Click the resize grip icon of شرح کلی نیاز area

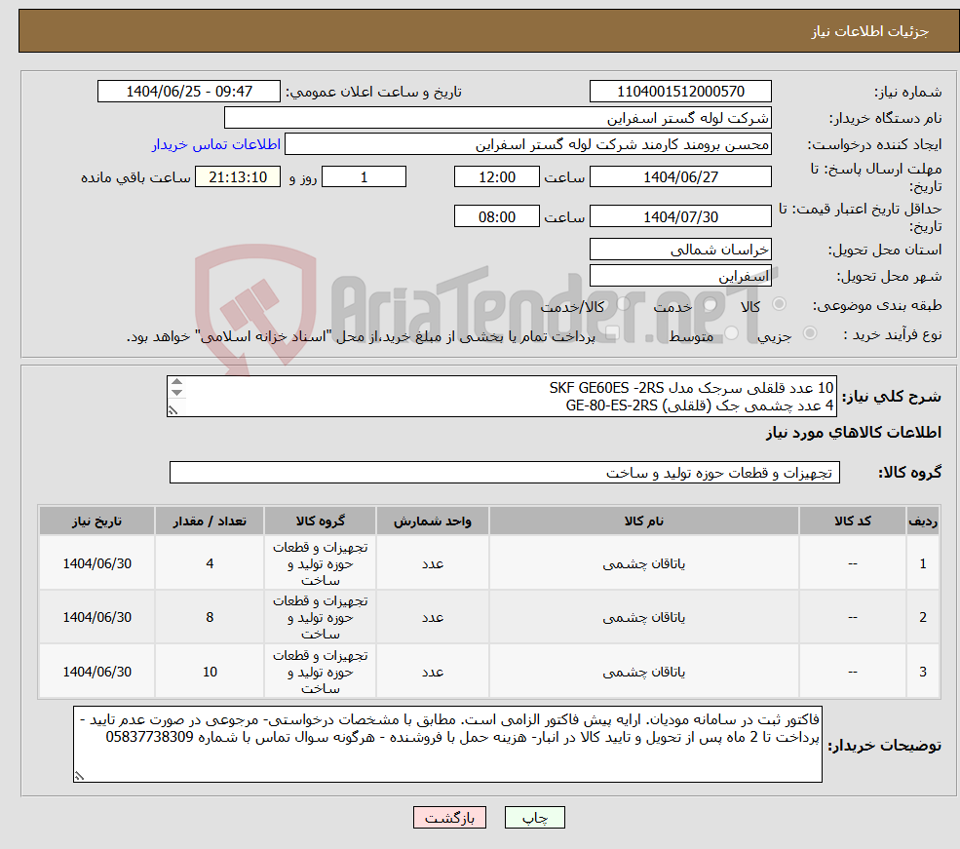[173, 410]
